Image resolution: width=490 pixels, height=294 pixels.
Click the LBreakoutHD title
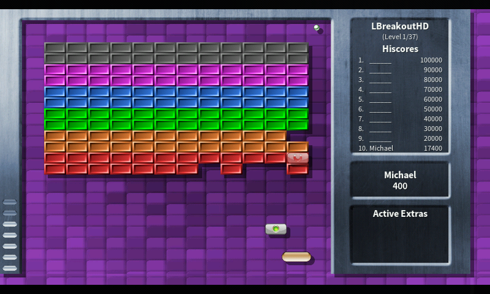click(x=400, y=26)
